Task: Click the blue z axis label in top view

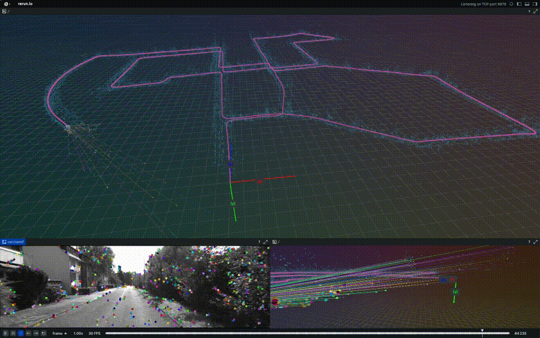Action: pyautogui.click(x=231, y=164)
